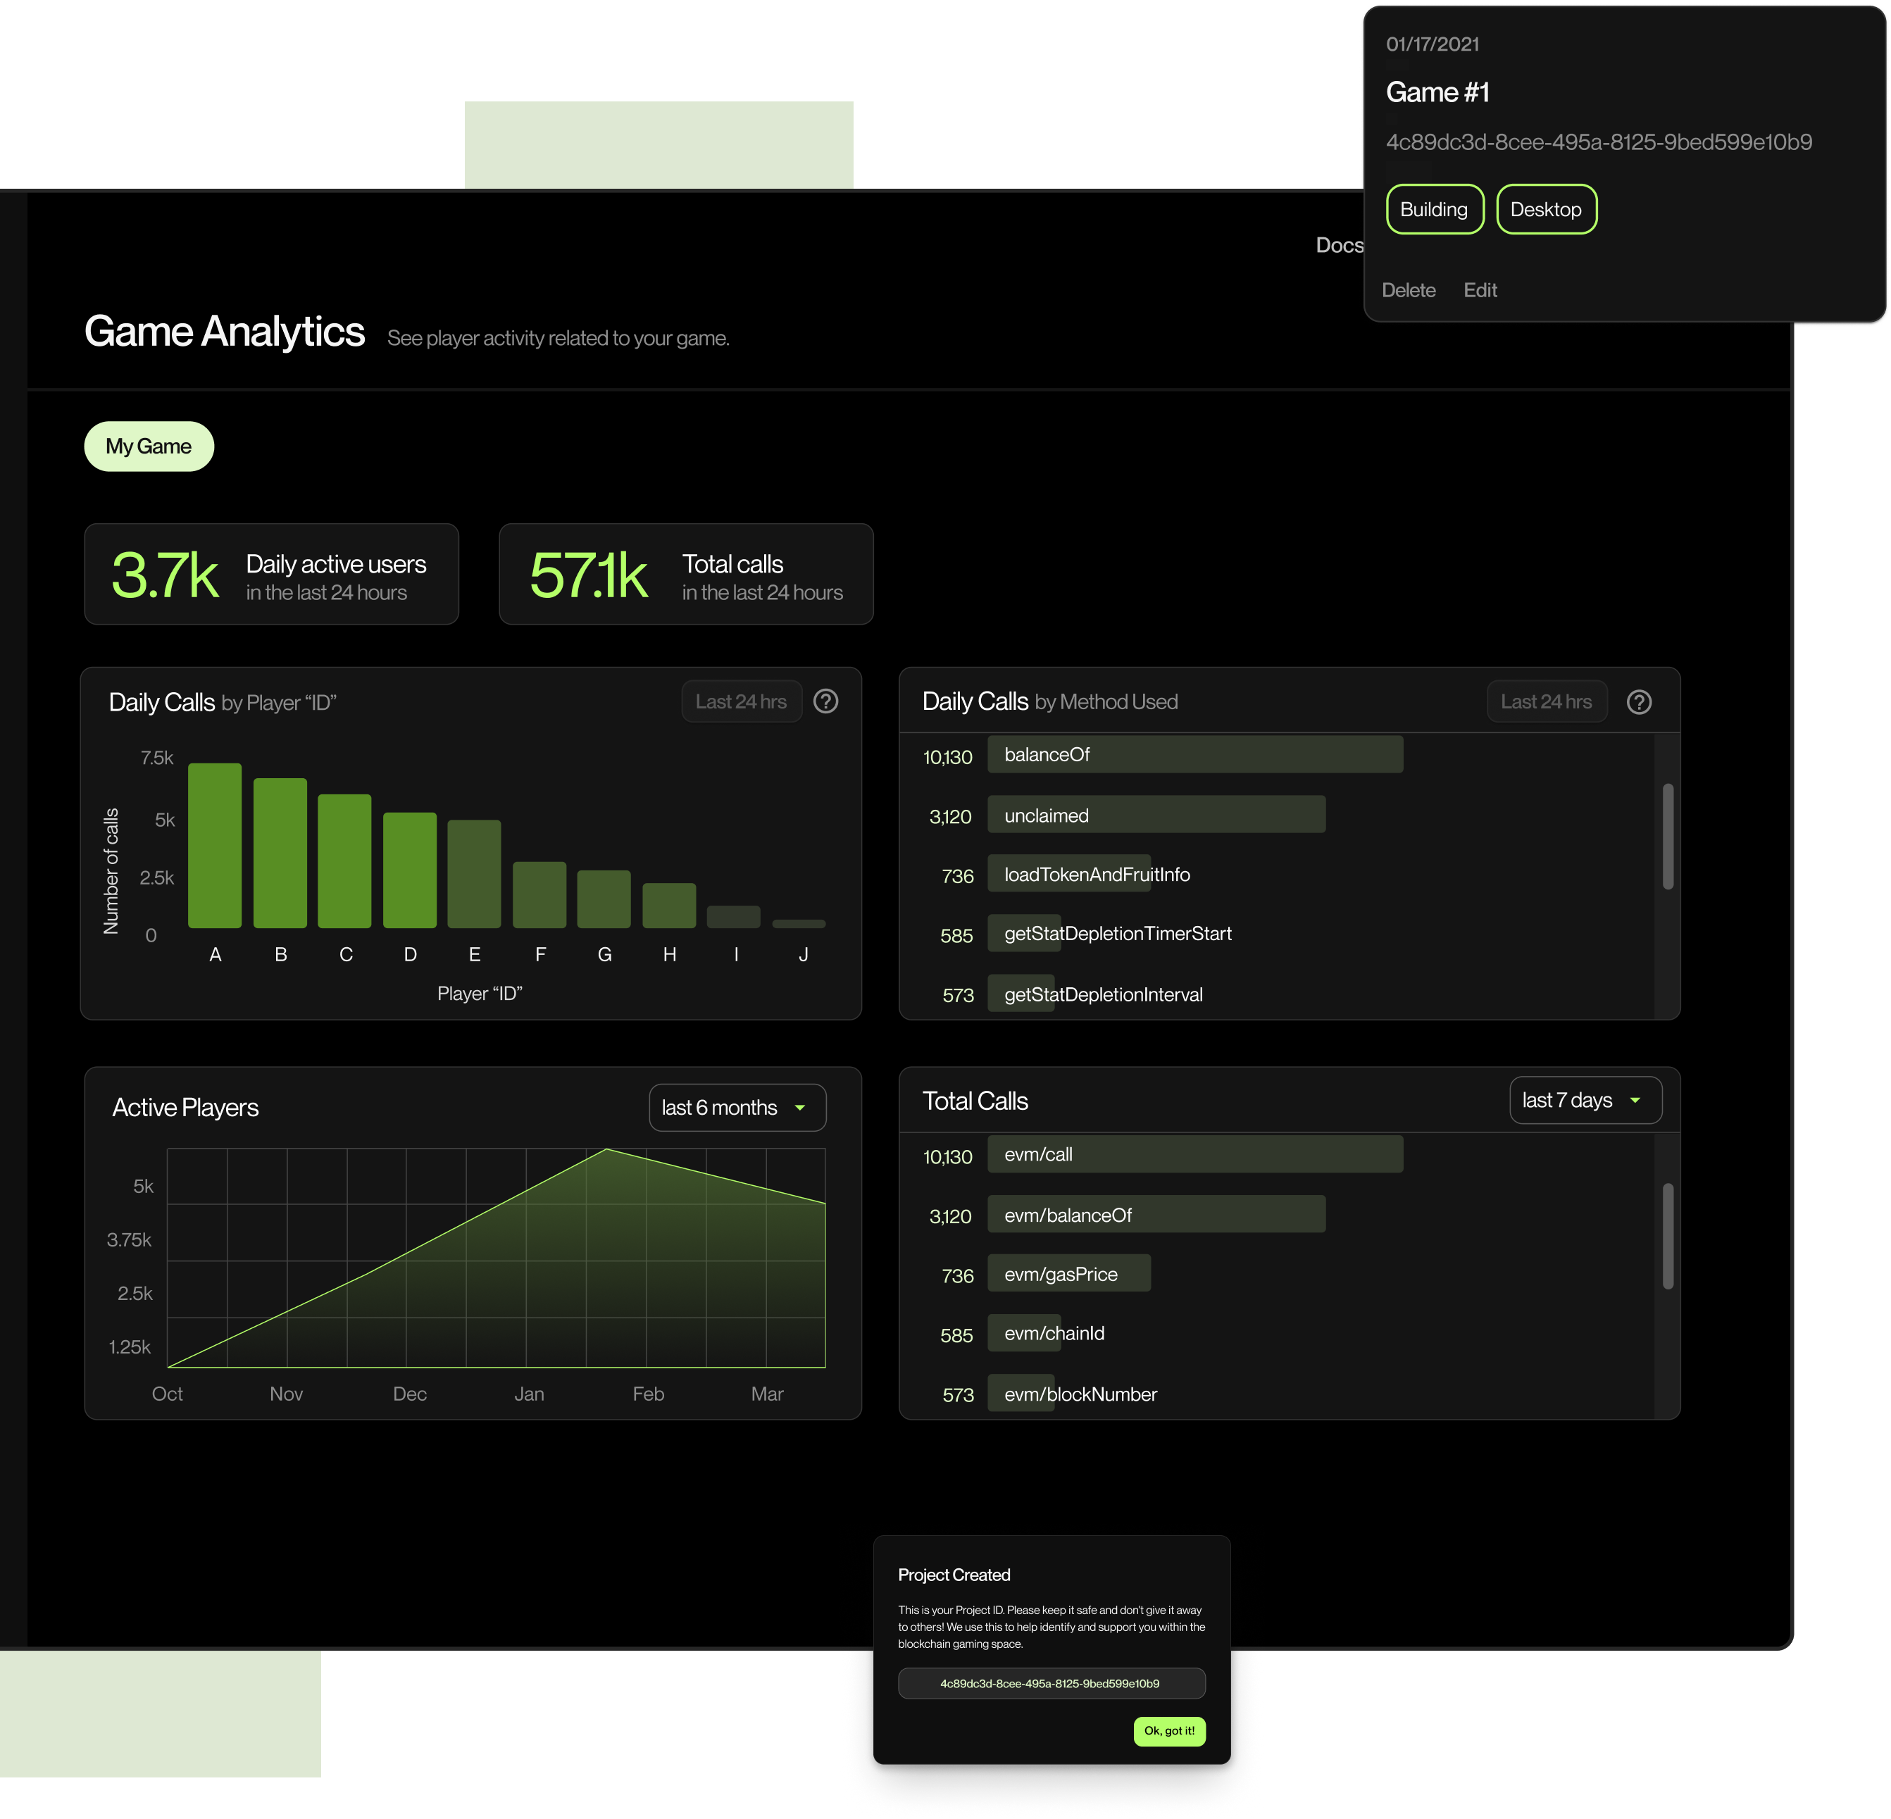Click the Building tag on Game #1
Image resolution: width=1891 pixels, height=1819 pixels.
pyautogui.click(x=1433, y=209)
